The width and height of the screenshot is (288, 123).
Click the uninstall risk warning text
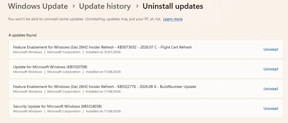pyautogui.click(x=85, y=19)
